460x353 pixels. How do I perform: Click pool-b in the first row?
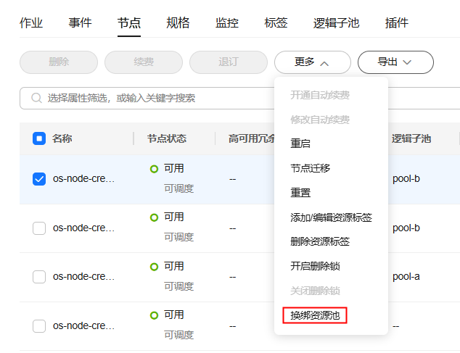tap(406, 178)
